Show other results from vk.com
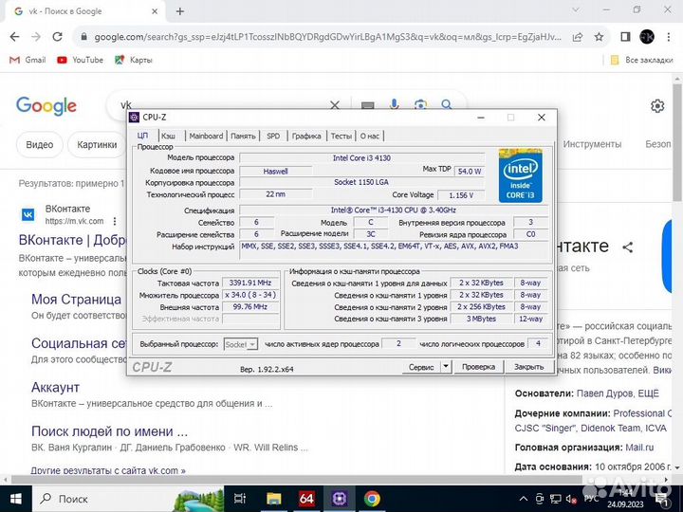The height and width of the screenshot is (512, 683). (108, 470)
